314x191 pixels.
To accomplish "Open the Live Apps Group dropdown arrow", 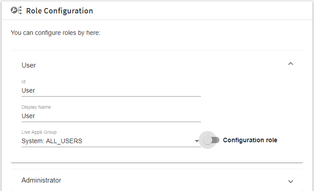I will [x=196, y=141].
